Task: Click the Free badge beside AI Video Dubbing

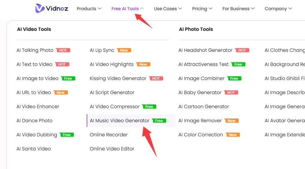Action: 67,135
